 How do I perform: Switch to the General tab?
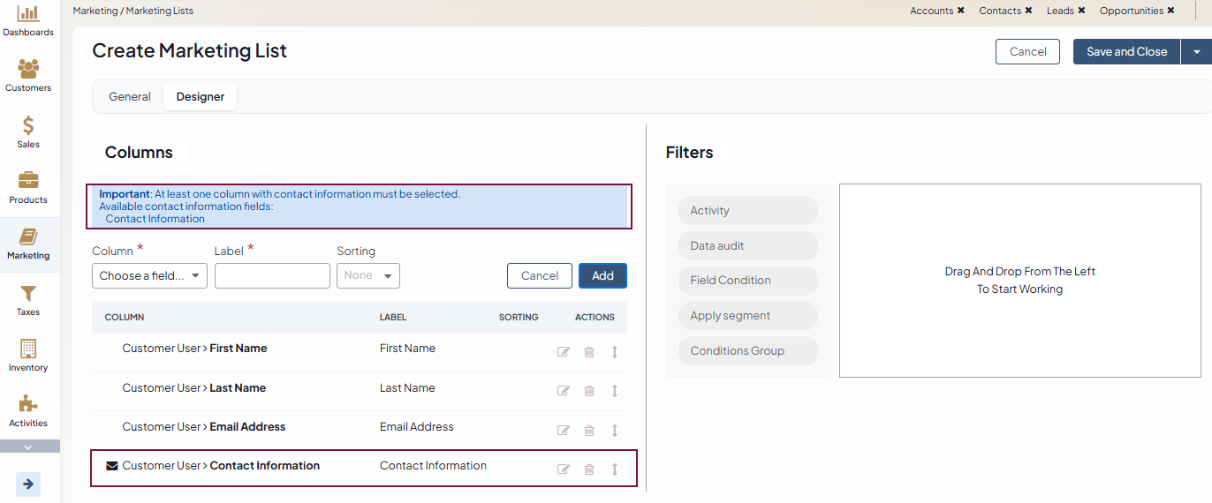point(130,97)
